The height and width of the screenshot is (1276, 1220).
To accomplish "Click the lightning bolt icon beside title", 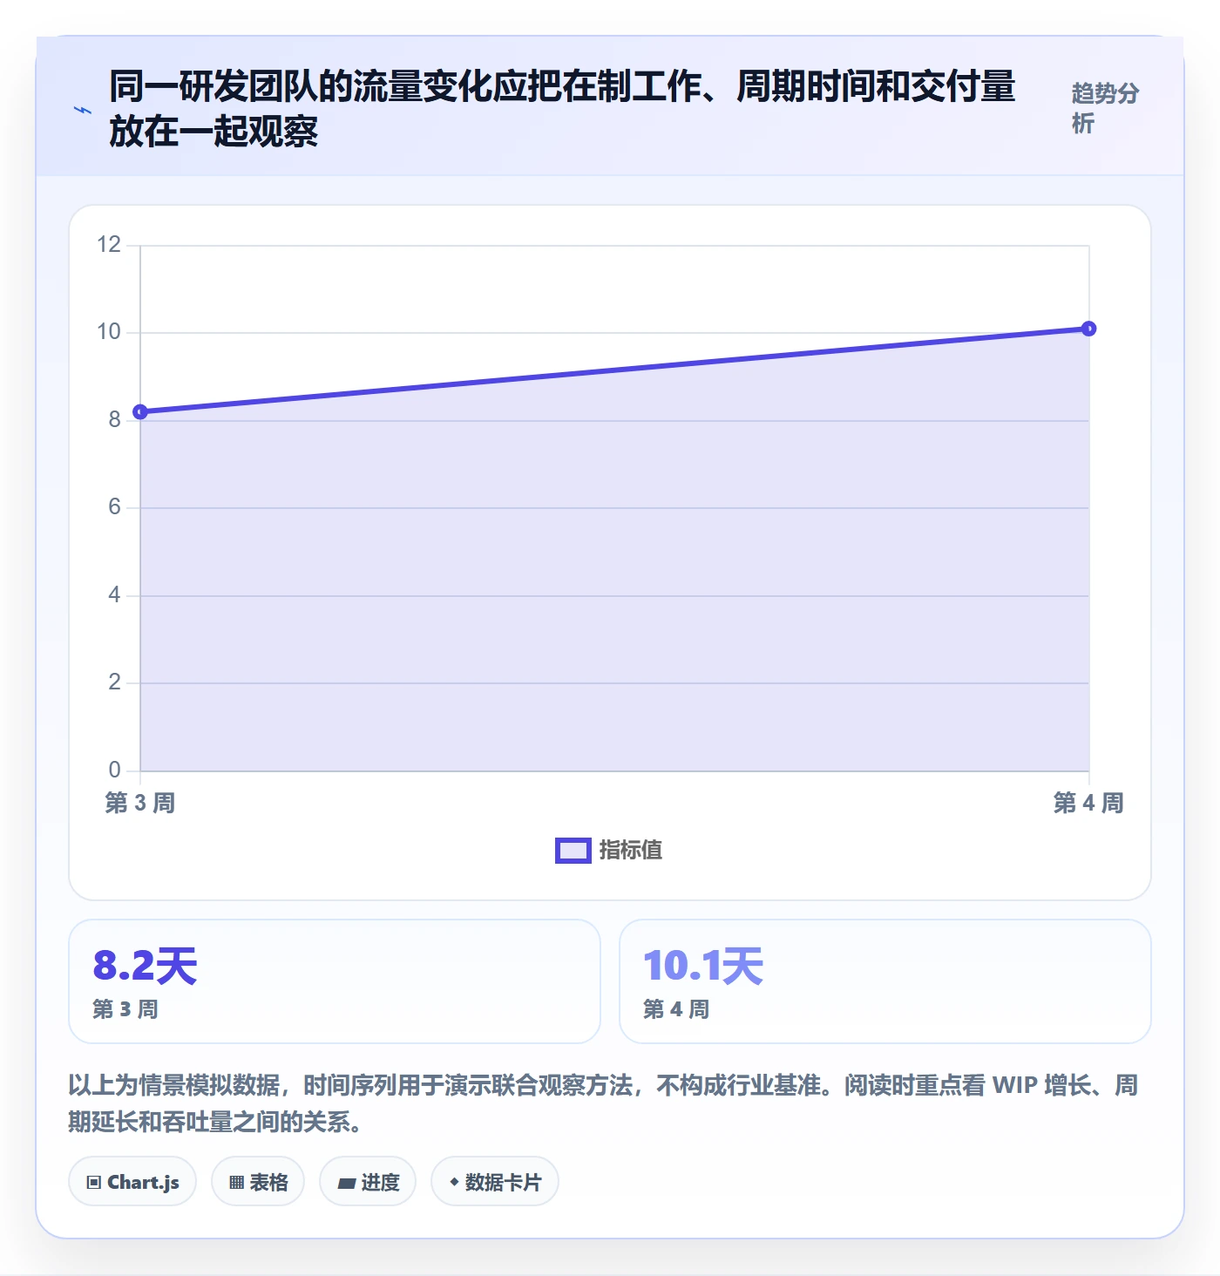I will (x=82, y=110).
